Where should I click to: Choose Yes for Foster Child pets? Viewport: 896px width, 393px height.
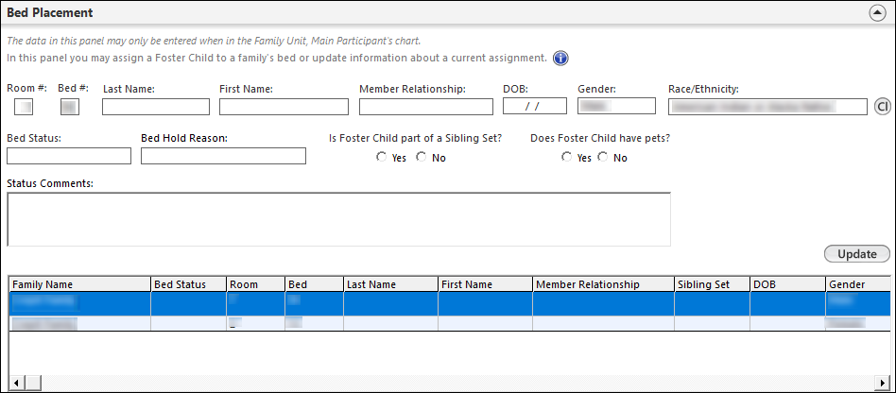[x=567, y=158]
